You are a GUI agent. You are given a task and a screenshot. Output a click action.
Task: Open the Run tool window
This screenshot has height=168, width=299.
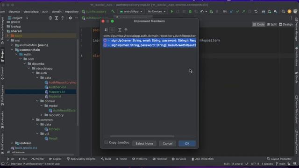tap(23, 159)
